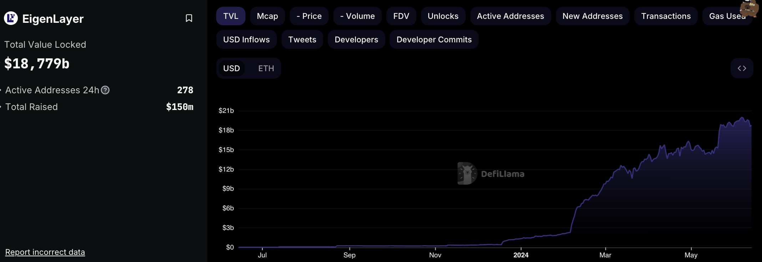
Task: Toggle the USD Inflows chart metric
Action: point(247,40)
